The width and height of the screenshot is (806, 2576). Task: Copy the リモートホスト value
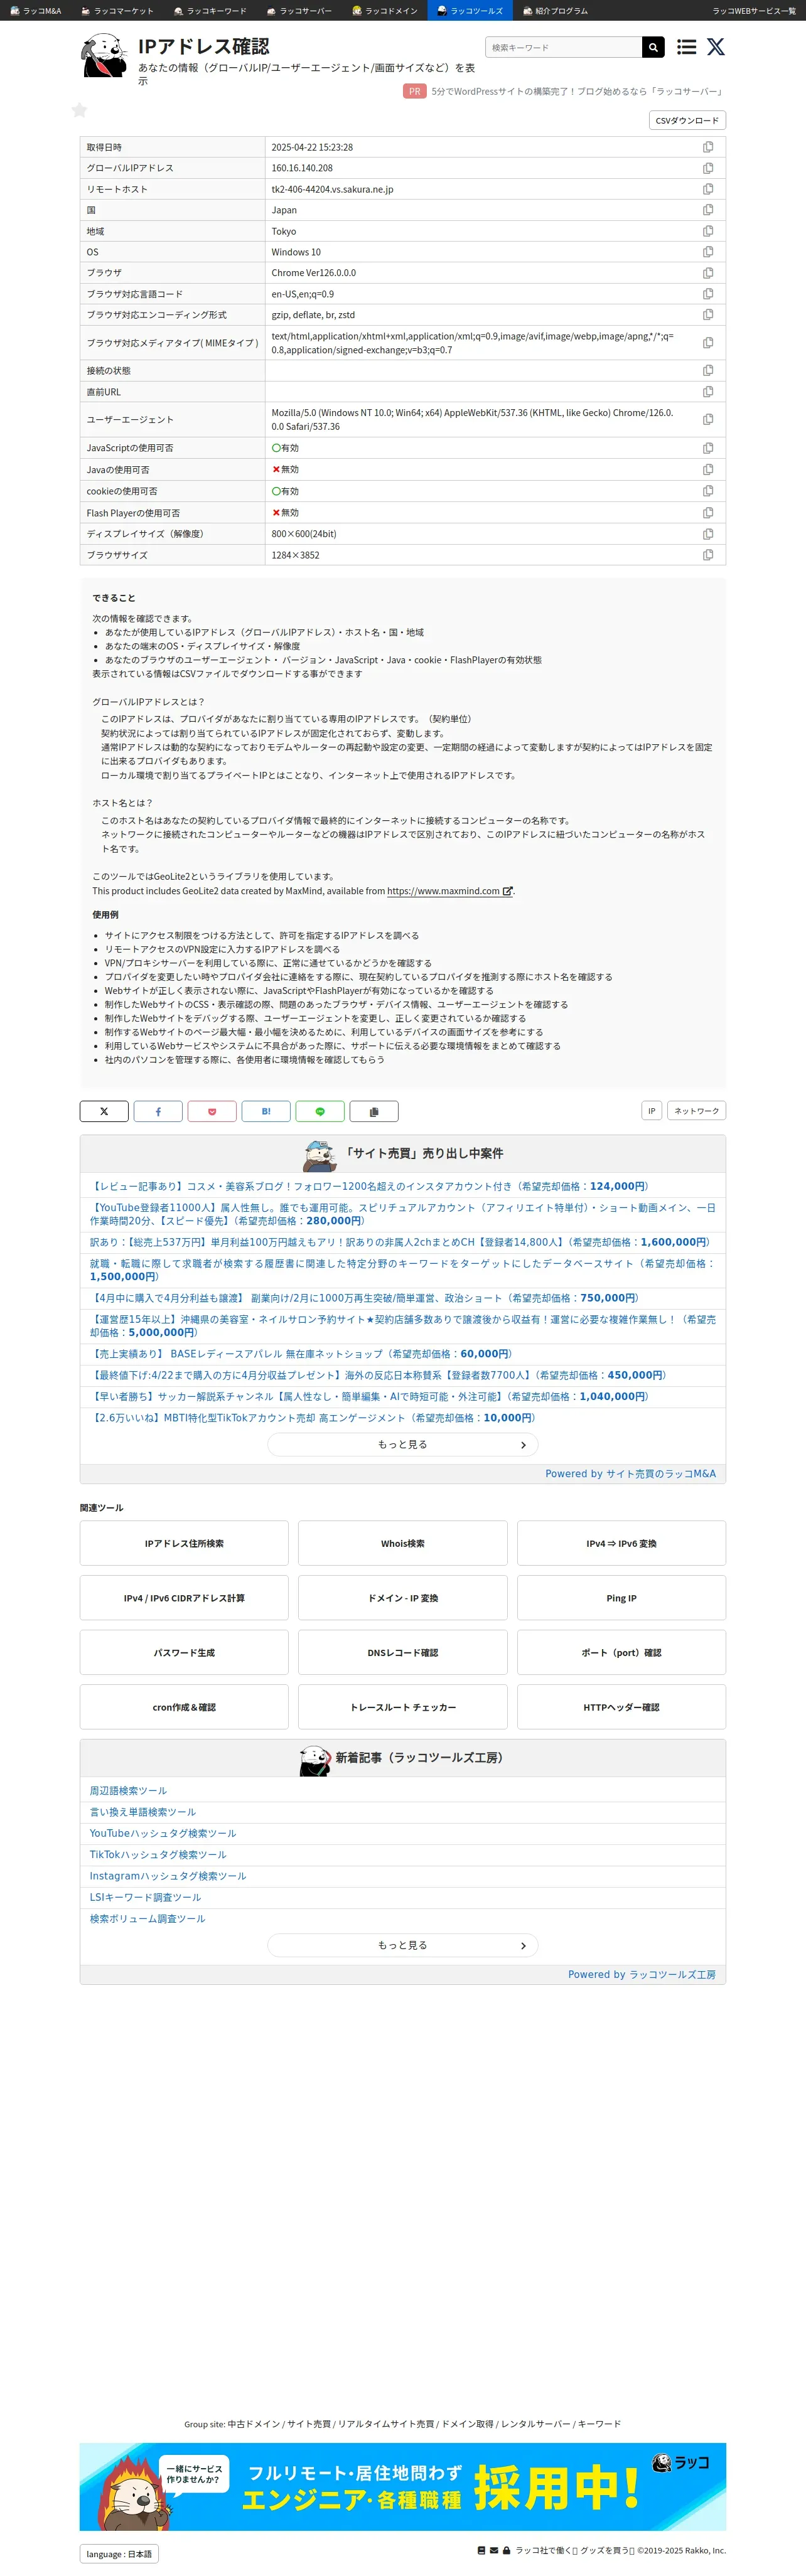(x=708, y=189)
